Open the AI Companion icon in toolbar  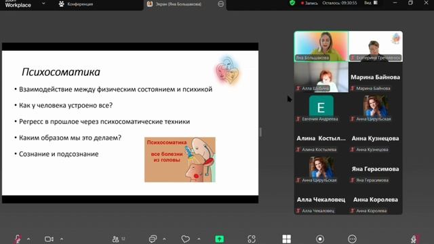point(252,239)
